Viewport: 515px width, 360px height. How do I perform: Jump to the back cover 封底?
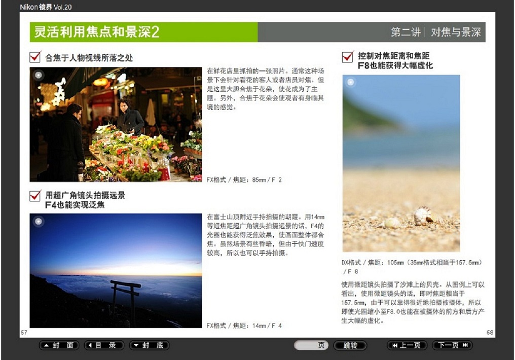pyautogui.click(x=149, y=345)
